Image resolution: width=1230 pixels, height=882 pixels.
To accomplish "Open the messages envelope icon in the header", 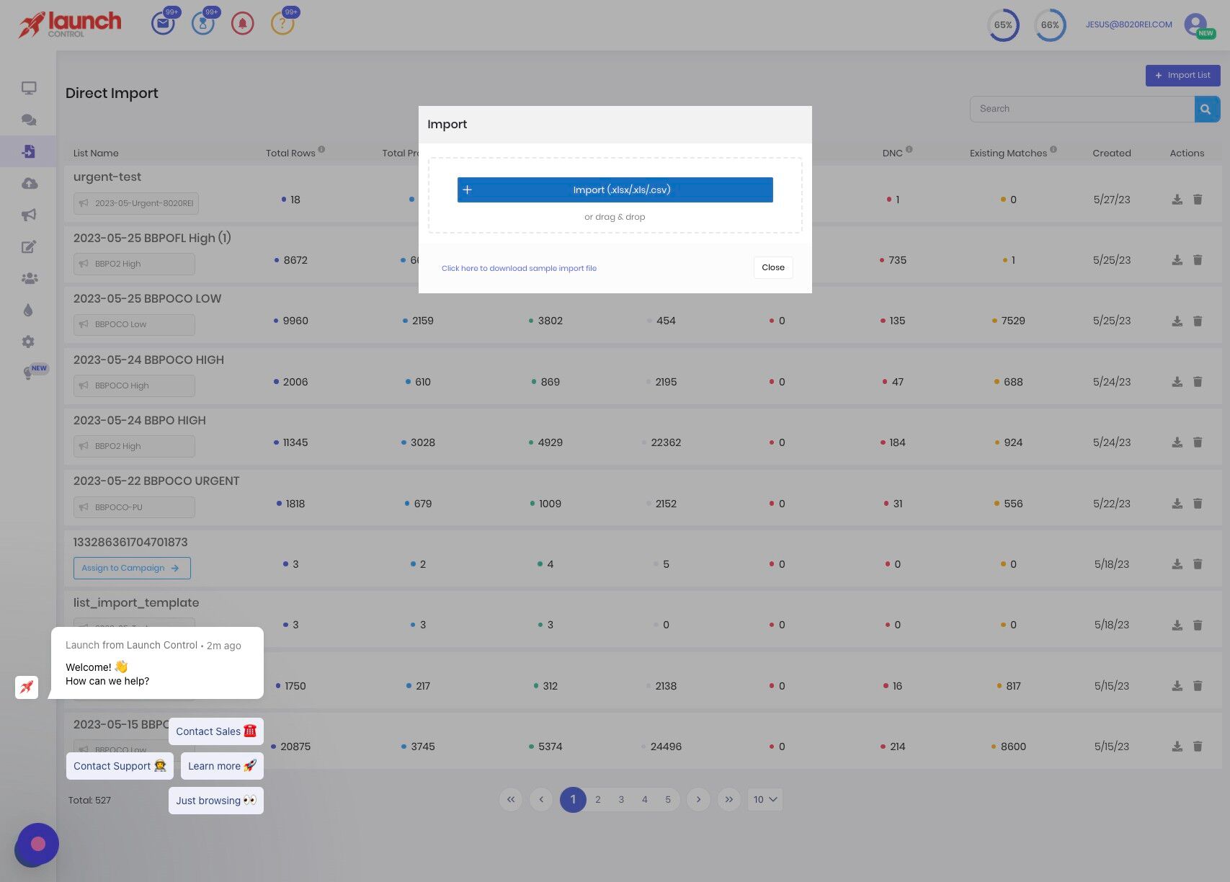I will coord(163,23).
